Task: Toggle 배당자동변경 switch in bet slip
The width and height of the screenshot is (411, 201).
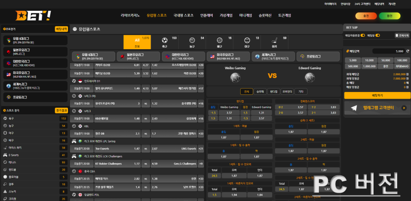Action: pyautogui.click(x=363, y=35)
